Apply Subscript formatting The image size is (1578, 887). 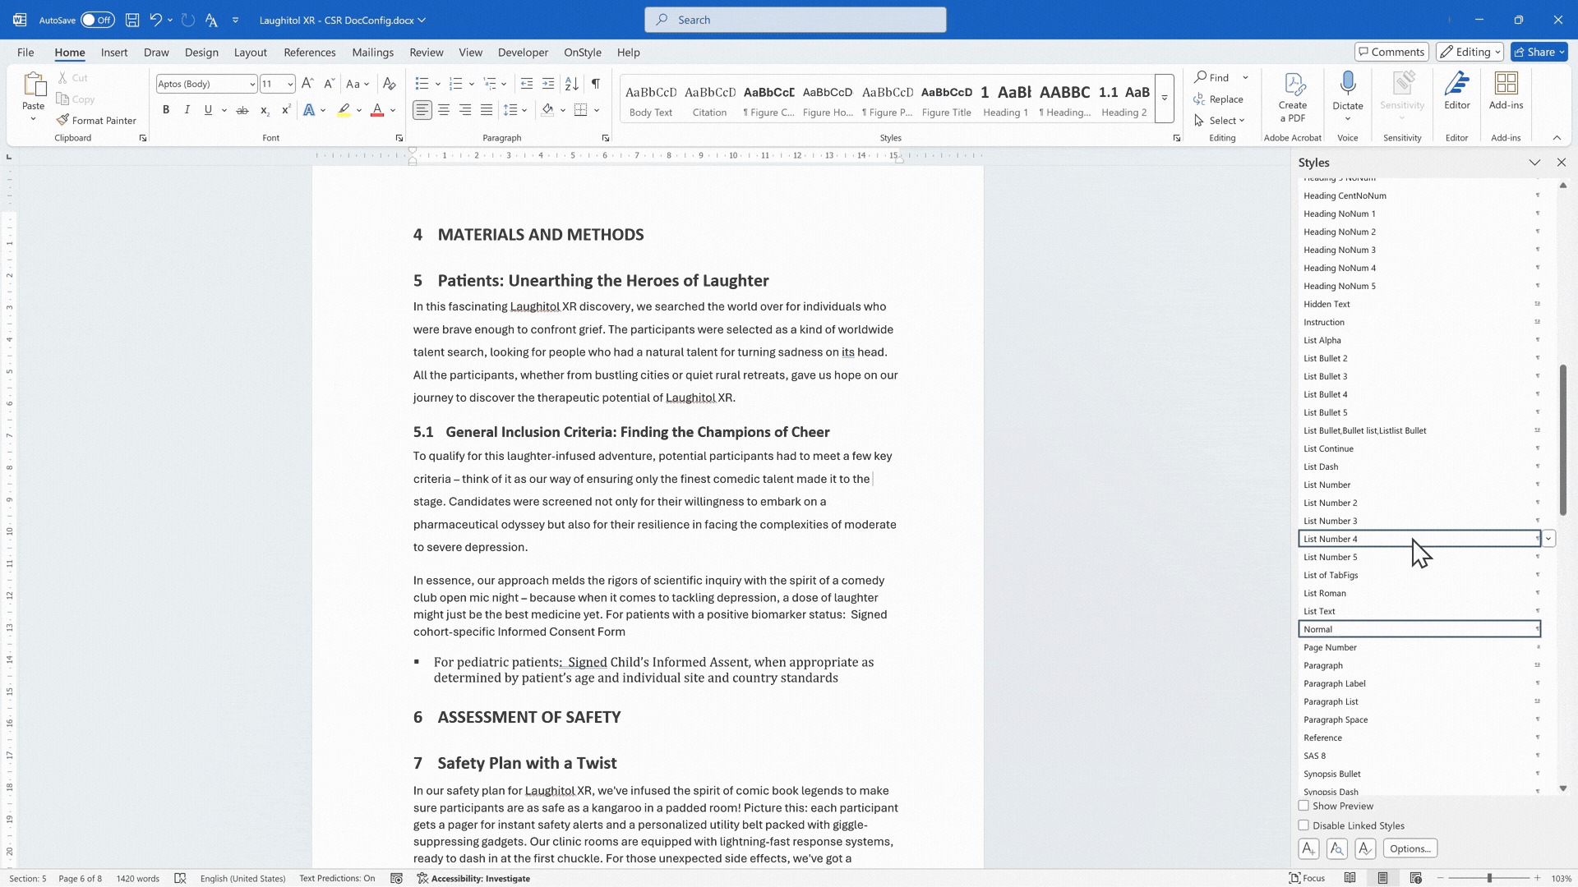click(265, 110)
